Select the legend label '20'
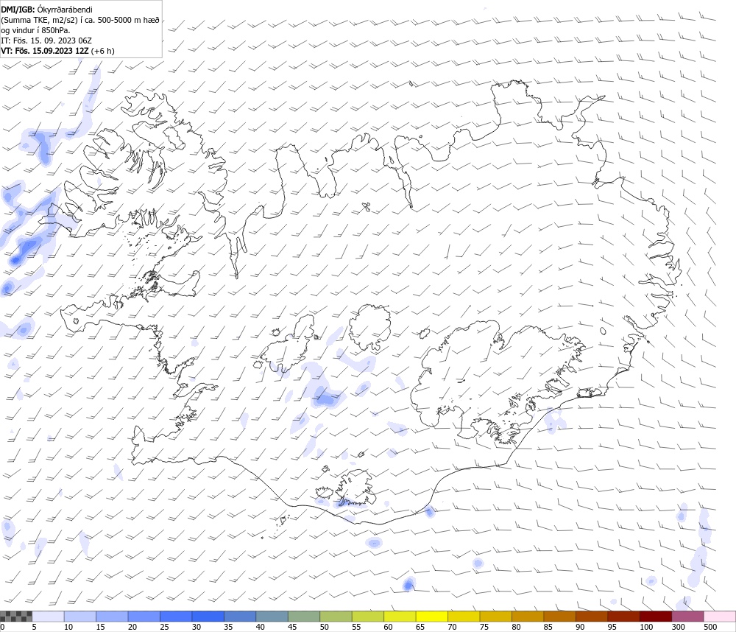The image size is (736, 632). (132, 627)
